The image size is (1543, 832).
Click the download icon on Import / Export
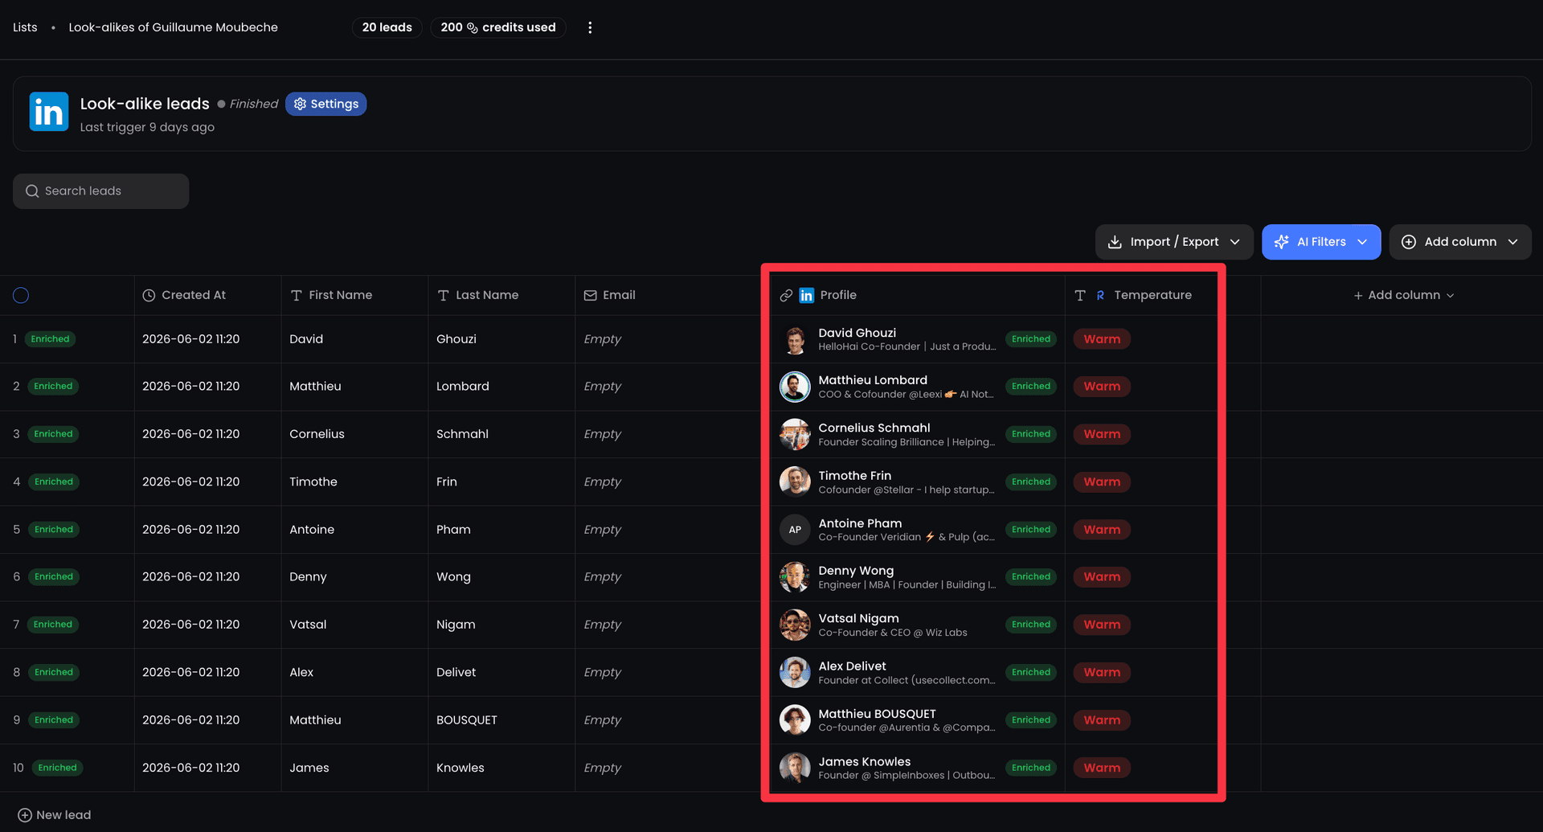click(x=1115, y=242)
